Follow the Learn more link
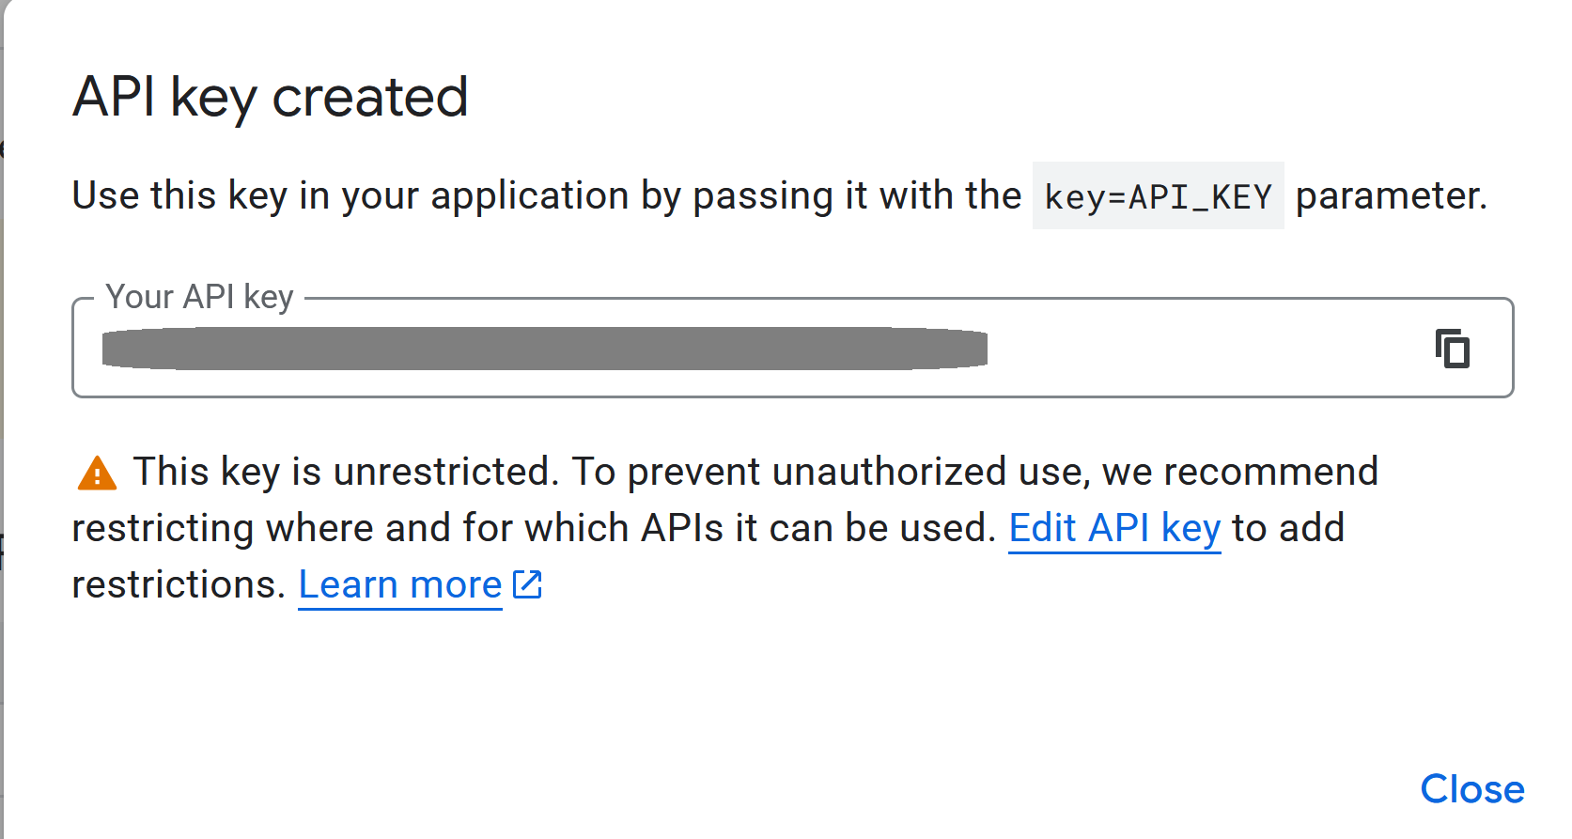 (400, 584)
